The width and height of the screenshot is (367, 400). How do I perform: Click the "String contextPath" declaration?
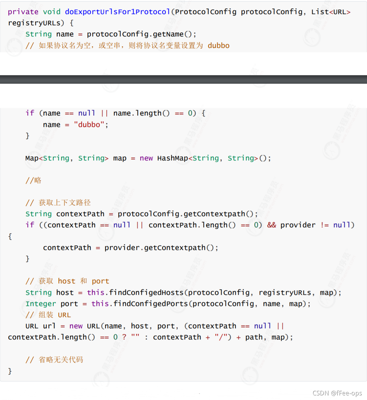[65, 214]
